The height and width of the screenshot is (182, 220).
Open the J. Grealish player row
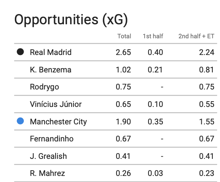(x=115, y=156)
